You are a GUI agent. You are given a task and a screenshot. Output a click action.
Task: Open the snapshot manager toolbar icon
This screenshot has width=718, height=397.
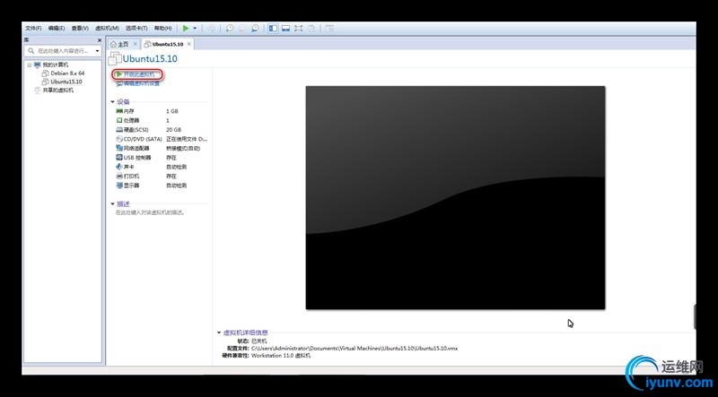tap(255, 29)
